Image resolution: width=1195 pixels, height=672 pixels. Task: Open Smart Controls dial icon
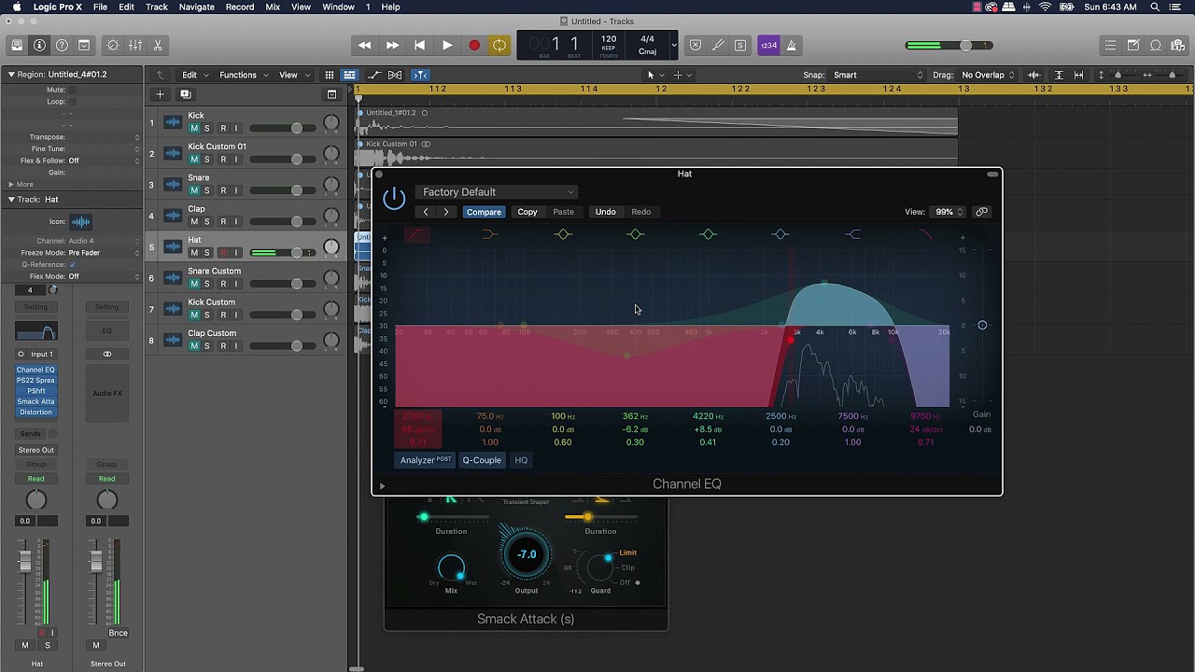click(x=113, y=45)
